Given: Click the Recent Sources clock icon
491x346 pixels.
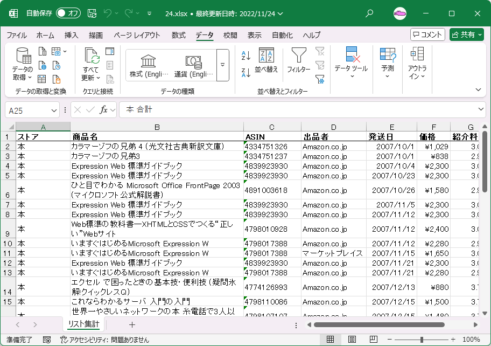Looking at the screenshot, I should pos(57,66).
